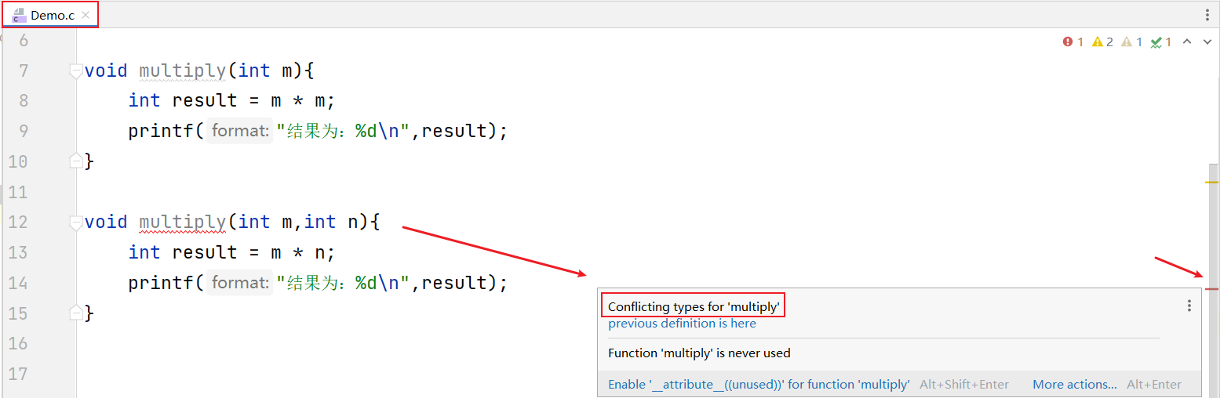Jump to next highlighted problem
This screenshot has width=1220, height=398.
(1207, 42)
